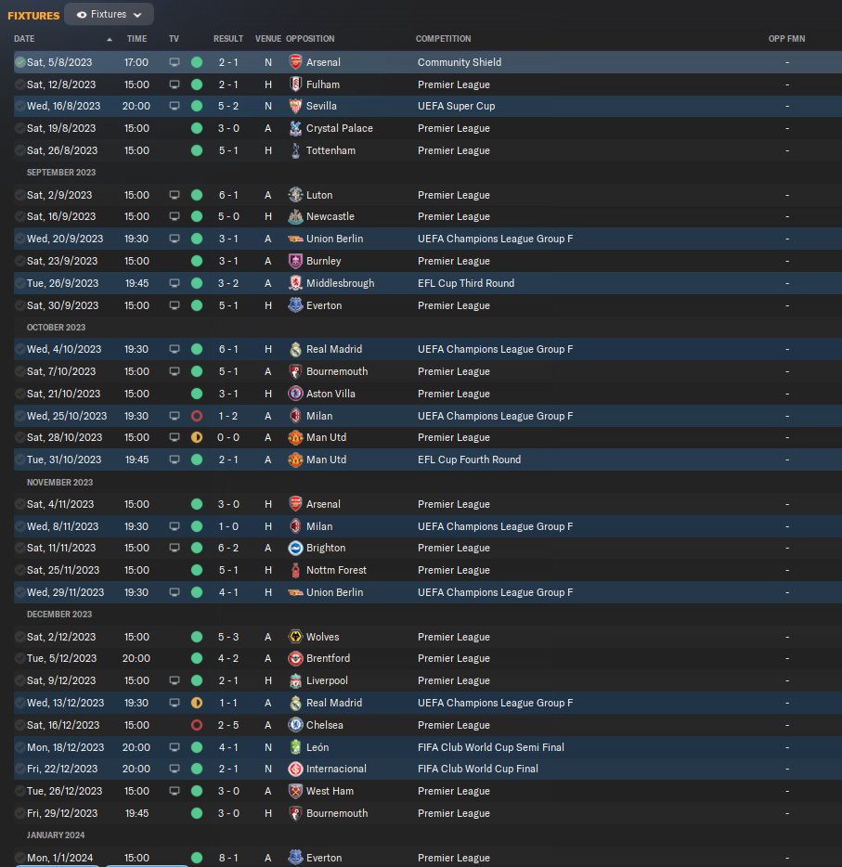Toggle the checkmark for Sat, 12/8/2023 fixture
Screen dimensions: 842x867
tap(19, 84)
